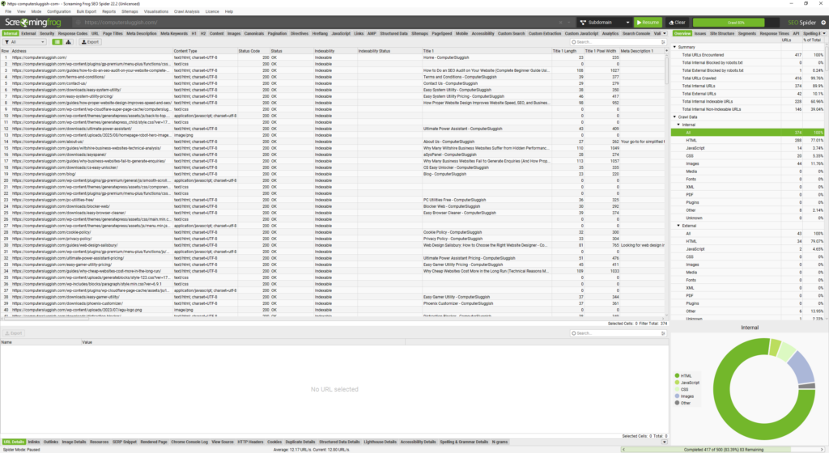
Task: Open search options in lower details search box
Action: (x=663, y=333)
